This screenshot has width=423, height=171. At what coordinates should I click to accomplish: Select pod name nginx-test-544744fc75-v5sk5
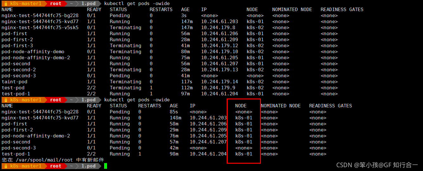[40, 28]
